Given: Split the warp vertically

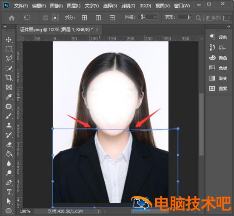Looking at the screenshot, I should 98,18.
